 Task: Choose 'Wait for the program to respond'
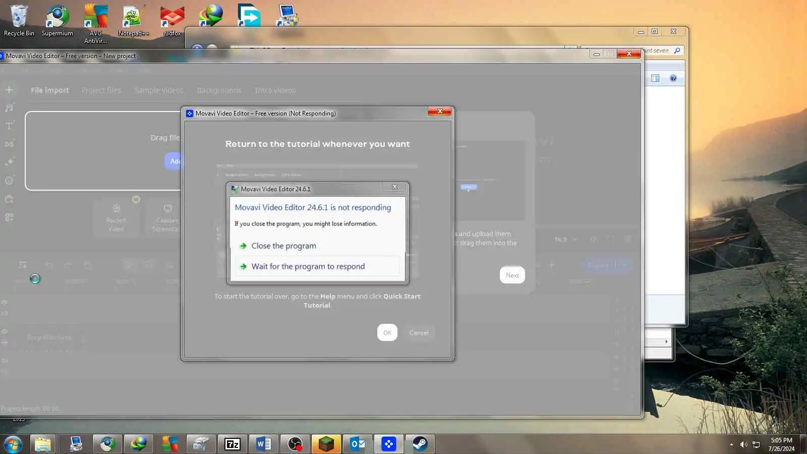[318, 266]
